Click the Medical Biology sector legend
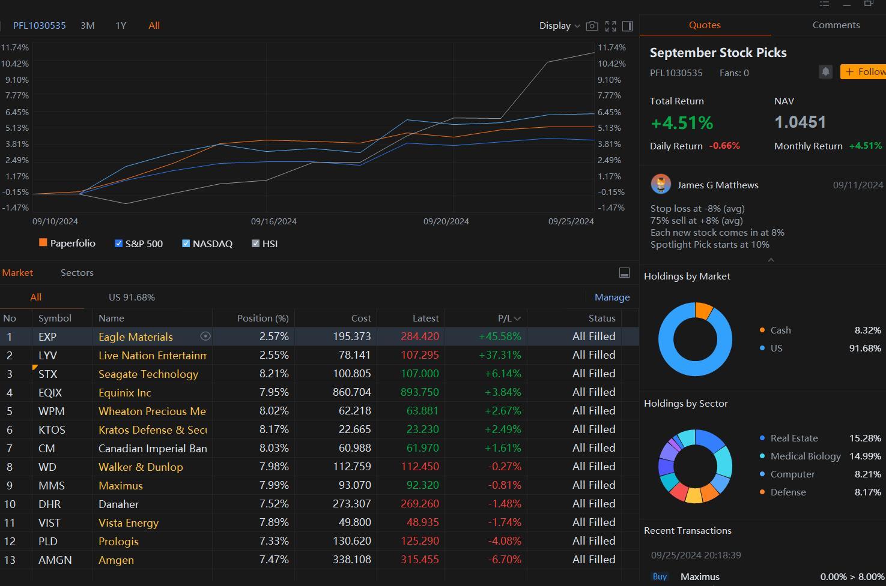Image resolution: width=886 pixels, height=586 pixels. 806,456
